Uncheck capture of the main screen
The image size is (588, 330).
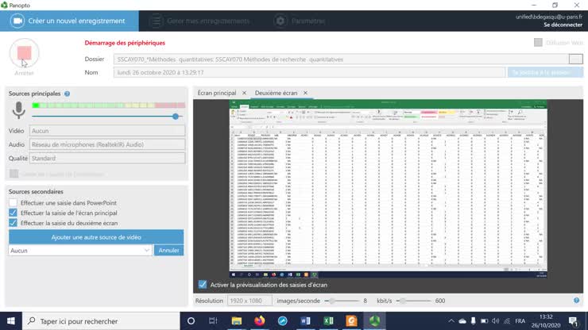click(13, 213)
